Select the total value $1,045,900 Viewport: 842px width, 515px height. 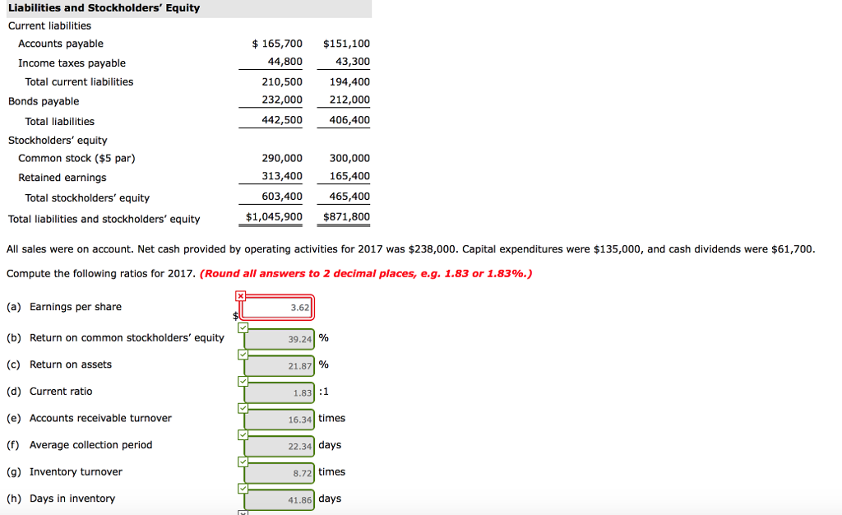coord(274,217)
